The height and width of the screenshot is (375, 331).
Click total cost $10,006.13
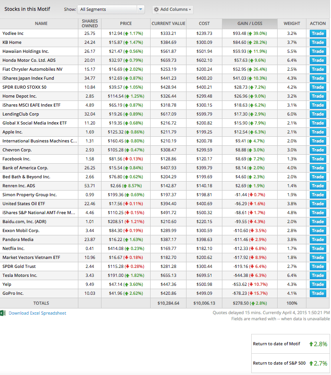coord(204,303)
